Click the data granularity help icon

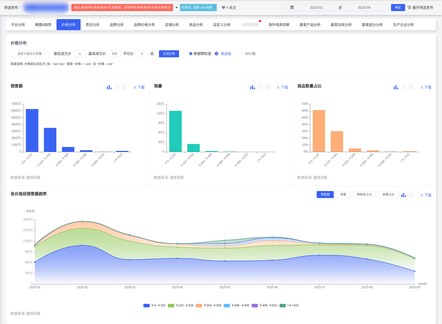pyautogui.click(x=191, y=54)
